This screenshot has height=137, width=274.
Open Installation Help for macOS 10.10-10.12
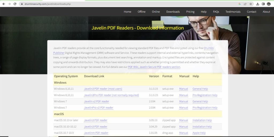click(202, 127)
